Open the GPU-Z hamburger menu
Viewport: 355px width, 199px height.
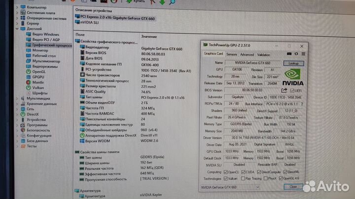pyautogui.click(x=303, y=54)
